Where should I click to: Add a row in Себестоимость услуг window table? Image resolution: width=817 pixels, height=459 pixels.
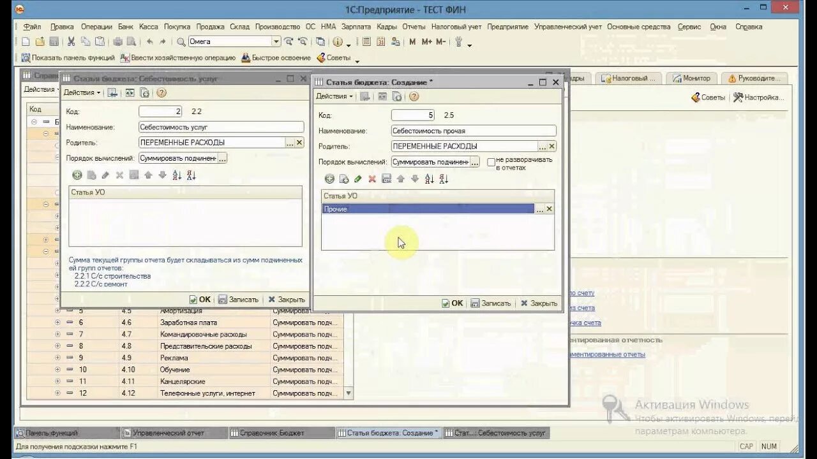[x=77, y=175]
